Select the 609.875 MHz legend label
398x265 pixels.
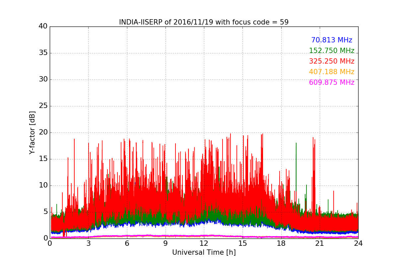(332, 82)
